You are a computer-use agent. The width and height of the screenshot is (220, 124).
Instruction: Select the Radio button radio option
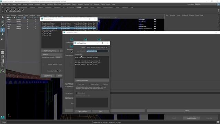(x=89, y=84)
